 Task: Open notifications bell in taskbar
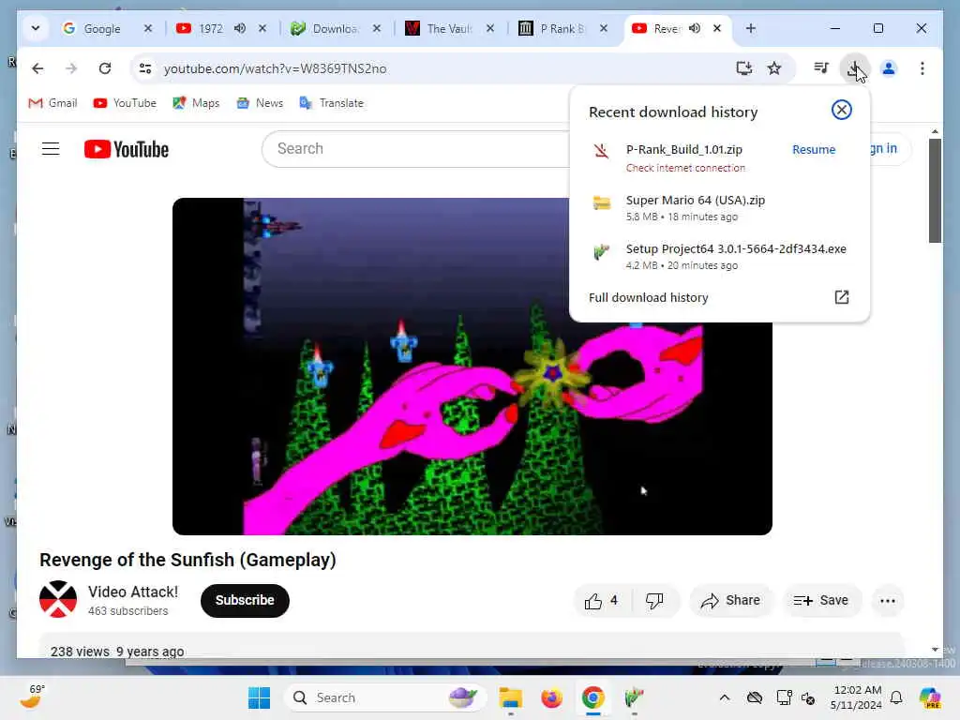[x=896, y=697]
